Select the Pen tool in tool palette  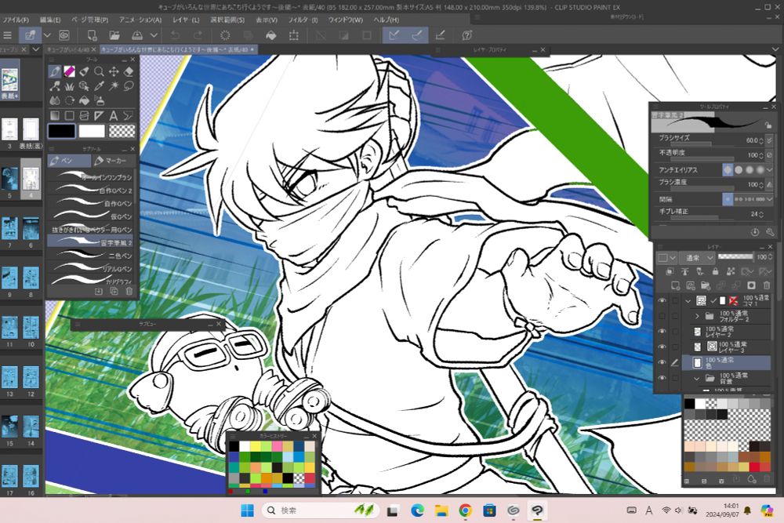55,71
